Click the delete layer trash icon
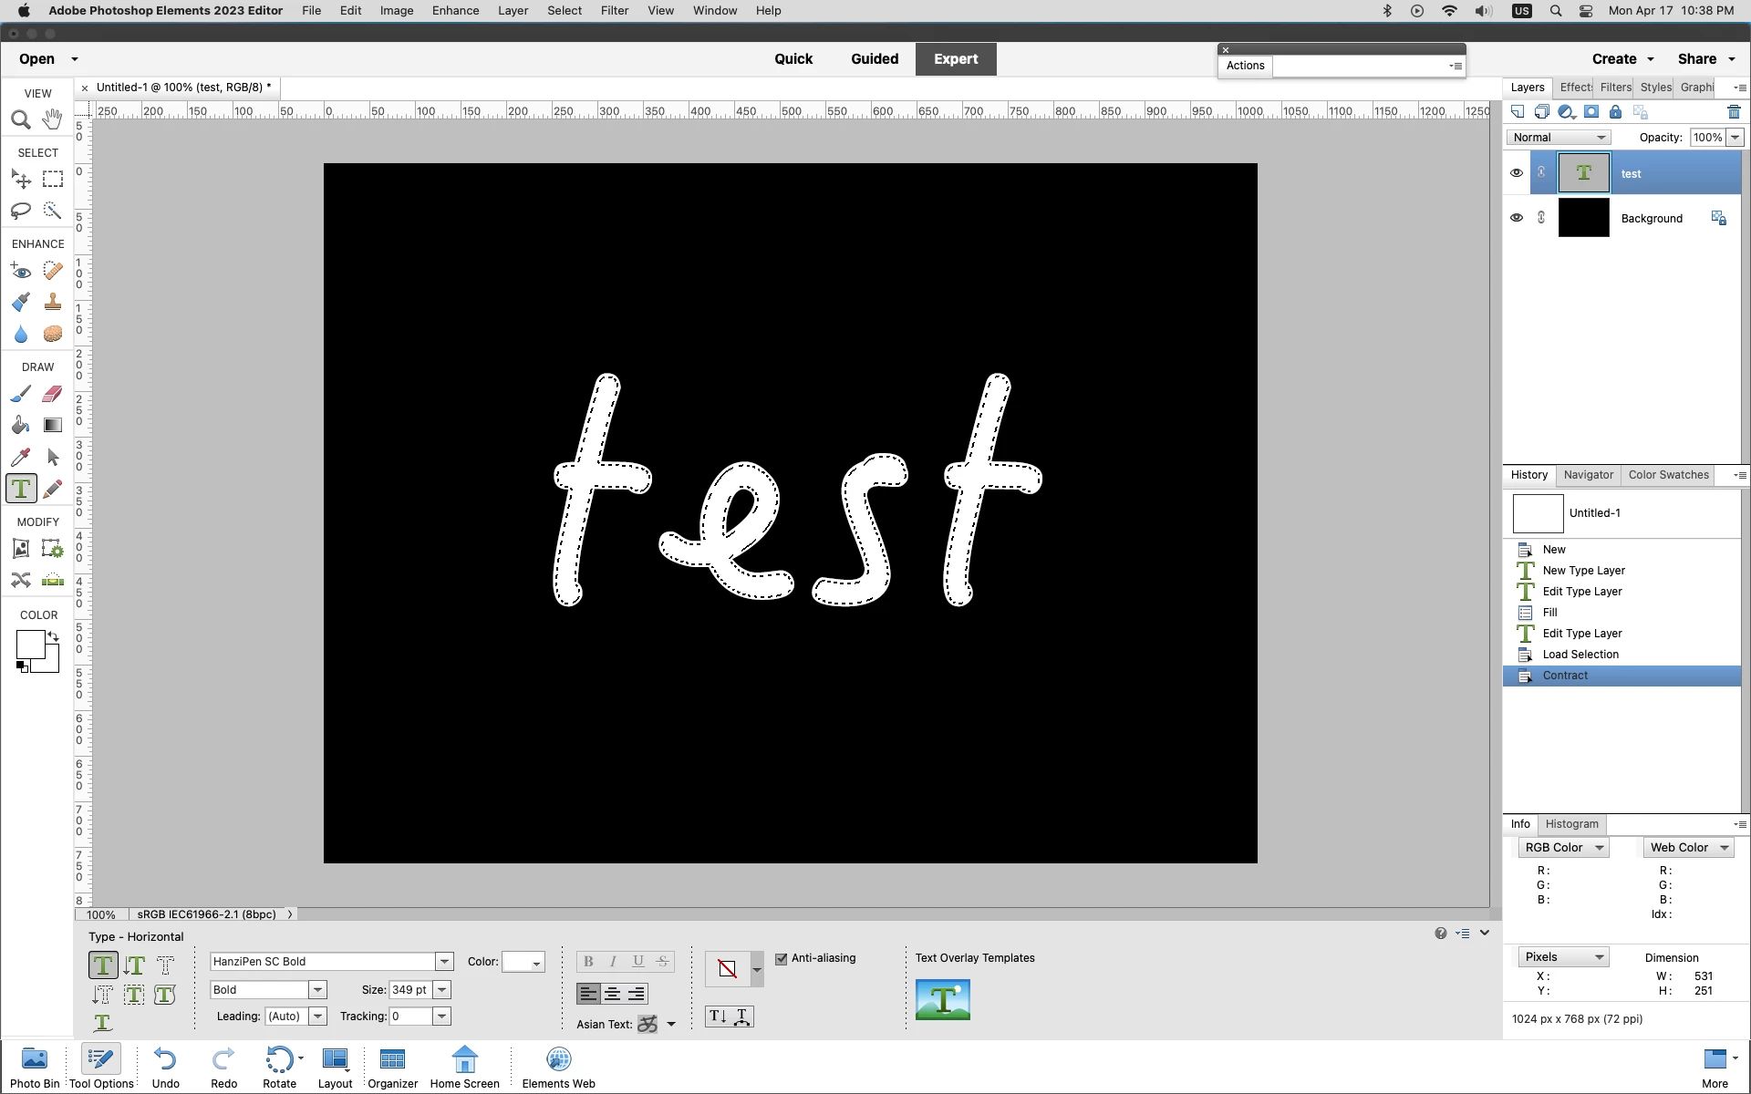The width and height of the screenshot is (1751, 1094). pos(1734,112)
